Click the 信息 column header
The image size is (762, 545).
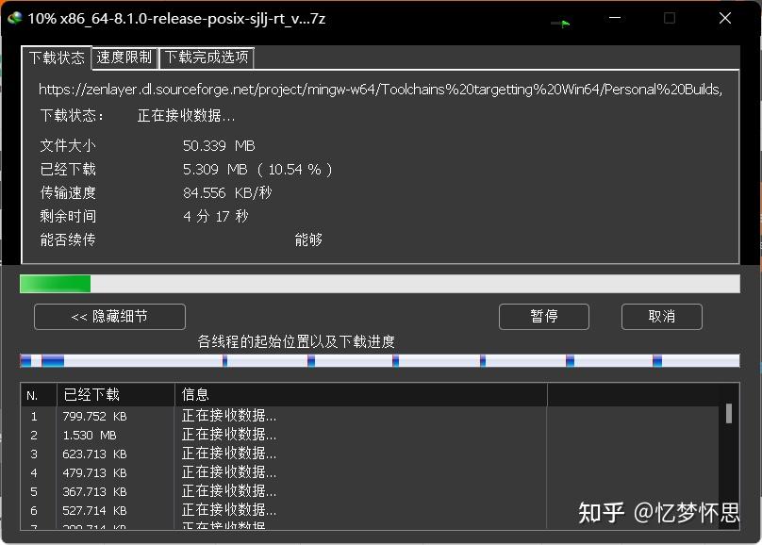coord(195,393)
